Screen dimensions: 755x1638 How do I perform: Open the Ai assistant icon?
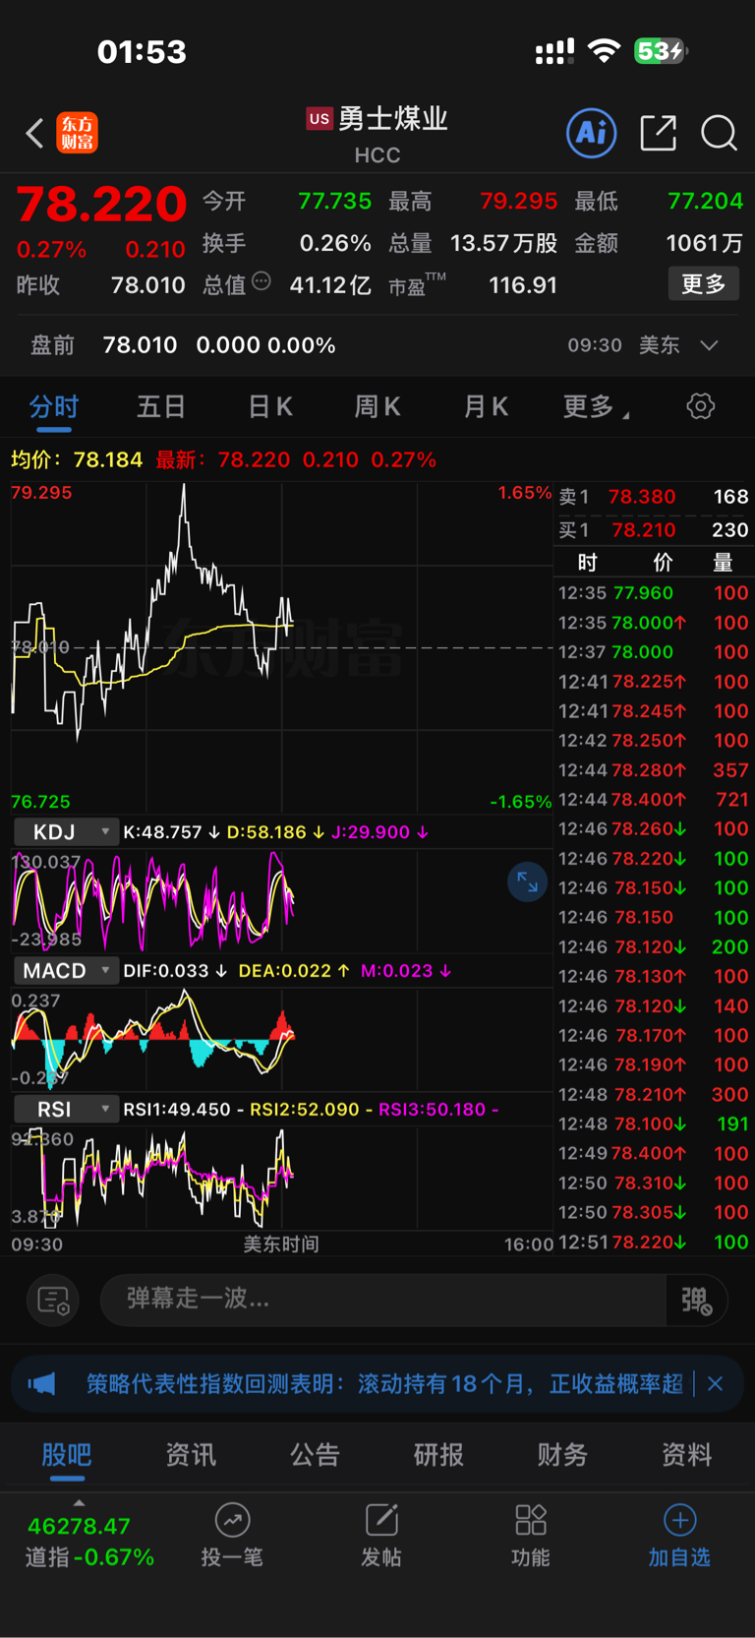tap(592, 133)
